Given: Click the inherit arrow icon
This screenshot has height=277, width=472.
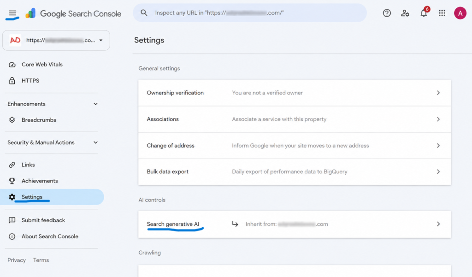Looking at the screenshot, I should coord(235,224).
